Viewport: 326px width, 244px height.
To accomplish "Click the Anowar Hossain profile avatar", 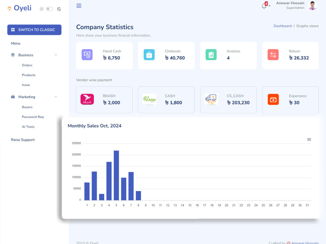I will click(x=312, y=6).
